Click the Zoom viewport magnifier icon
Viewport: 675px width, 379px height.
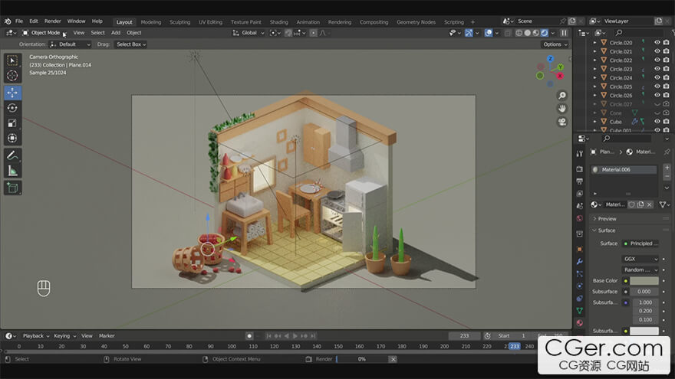coord(561,96)
